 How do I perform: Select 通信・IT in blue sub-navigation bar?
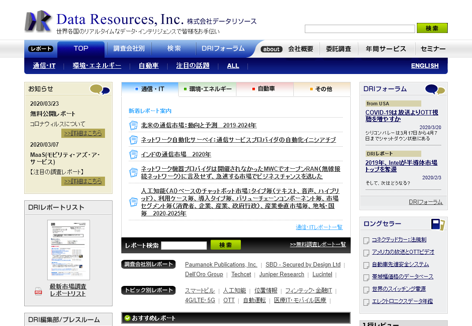click(44, 66)
